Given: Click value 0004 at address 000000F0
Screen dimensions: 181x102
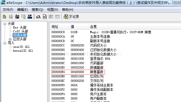Looking at the screenshot, I should (74, 85).
